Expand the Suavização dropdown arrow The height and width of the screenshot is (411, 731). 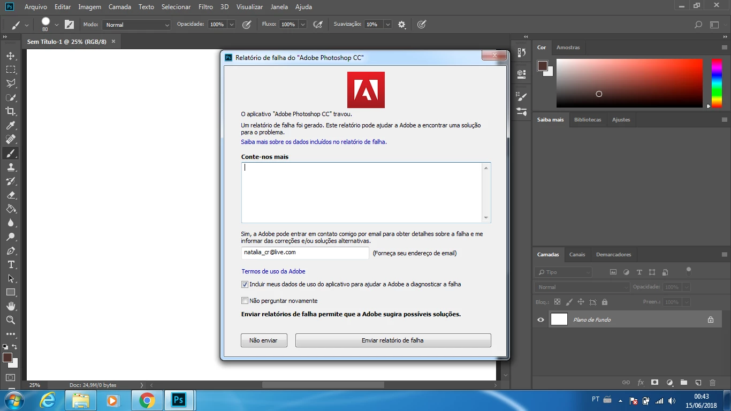[387, 25]
